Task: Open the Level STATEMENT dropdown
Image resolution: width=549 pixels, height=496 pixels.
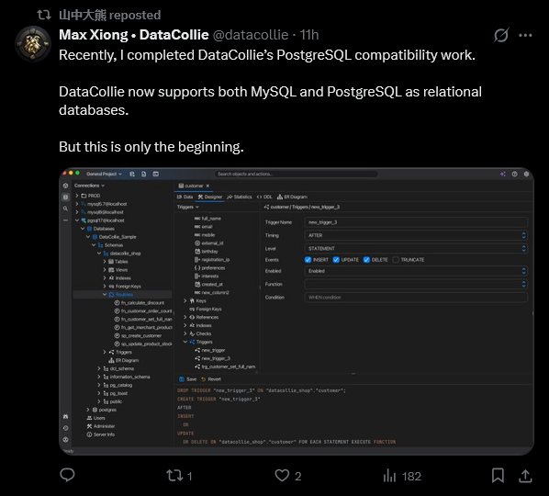Action: [x=416, y=249]
